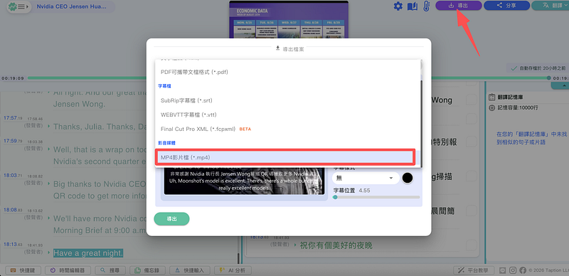Click highlighted text 'Have a great night.'
The height and width of the screenshot is (276, 569).
coord(88,253)
